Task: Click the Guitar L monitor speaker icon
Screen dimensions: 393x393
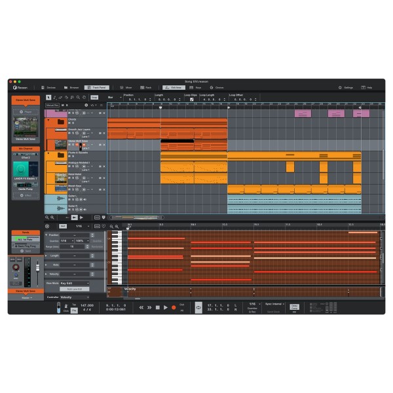Action: click(84, 200)
